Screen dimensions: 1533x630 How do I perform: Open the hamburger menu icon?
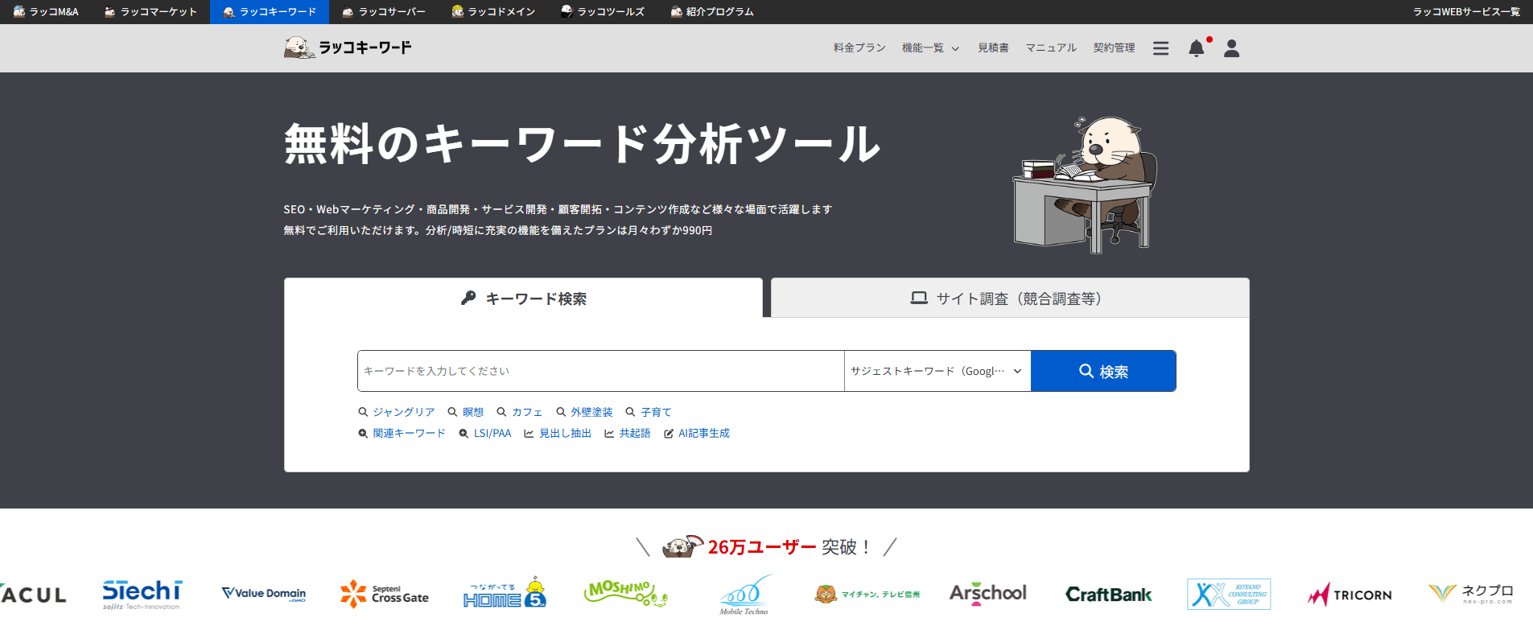1160,48
